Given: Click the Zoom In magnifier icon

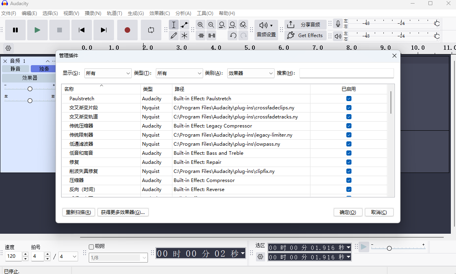Looking at the screenshot, I should tap(201, 25).
